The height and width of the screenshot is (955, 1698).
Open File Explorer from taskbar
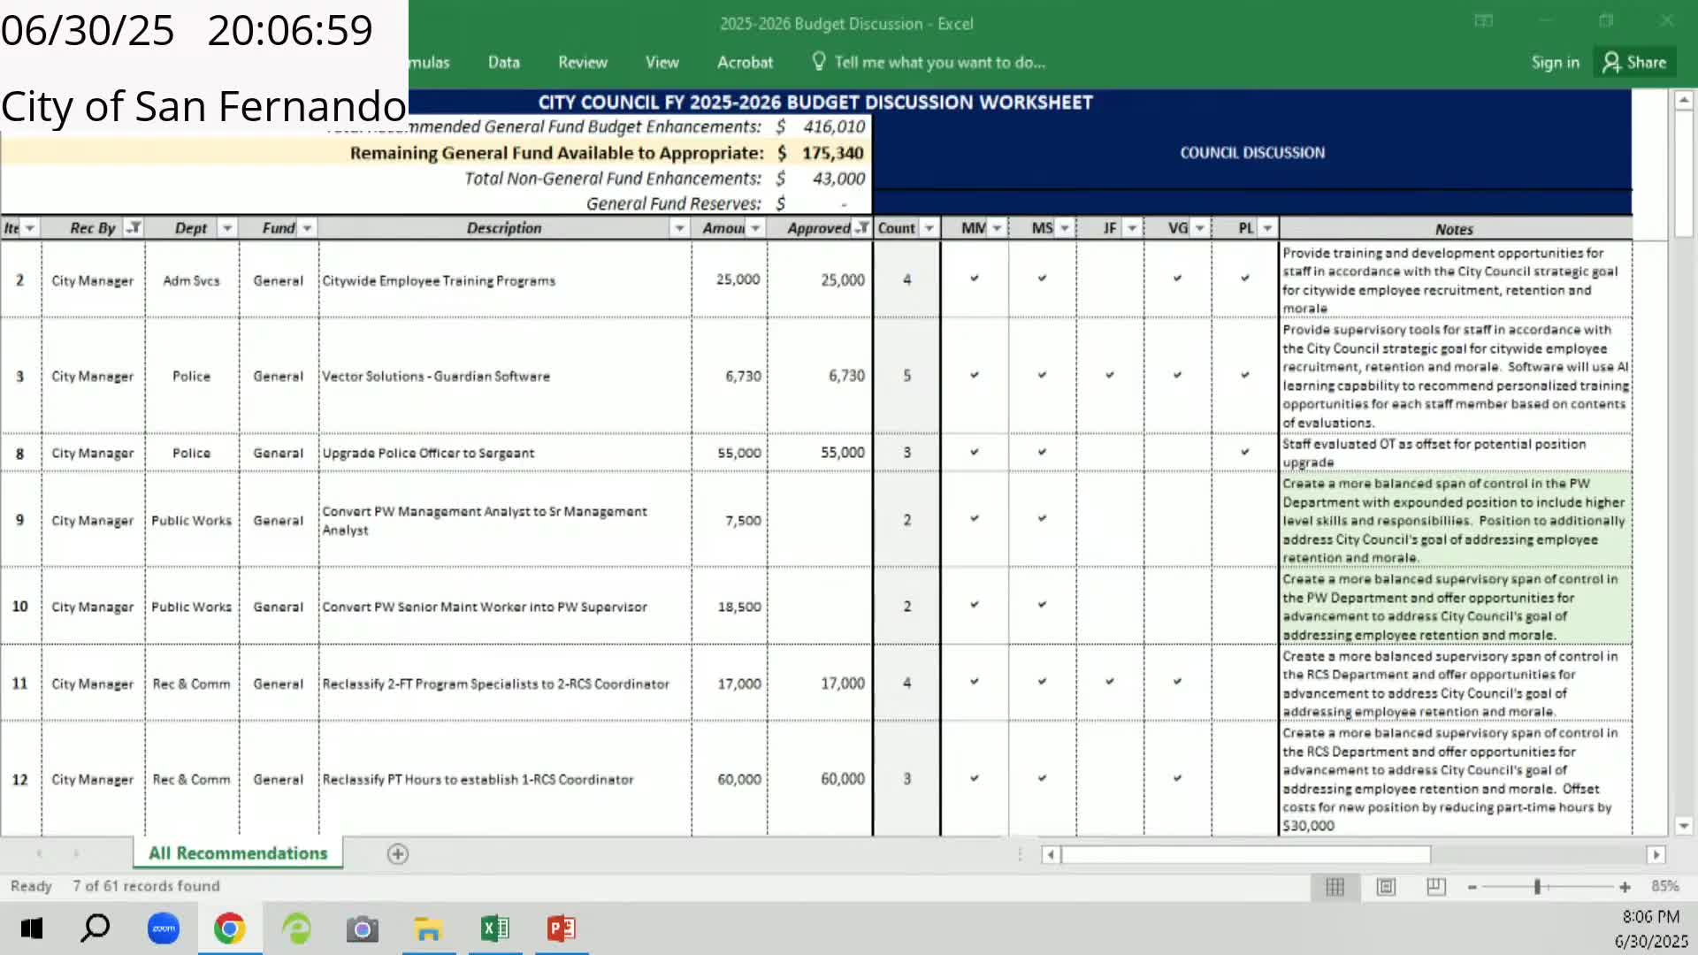click(x=429, y=929)
